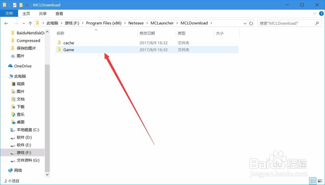The image size is (325, 185).
Task: Refresh the current folder
Action: click(x=251, y=23)
